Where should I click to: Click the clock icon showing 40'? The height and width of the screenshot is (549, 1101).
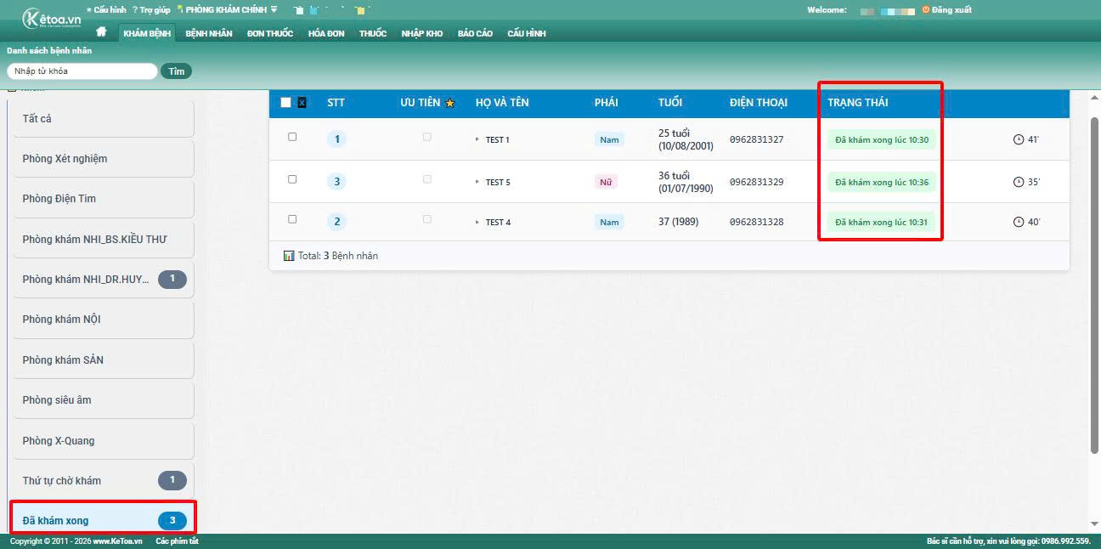coord(1019,222)
